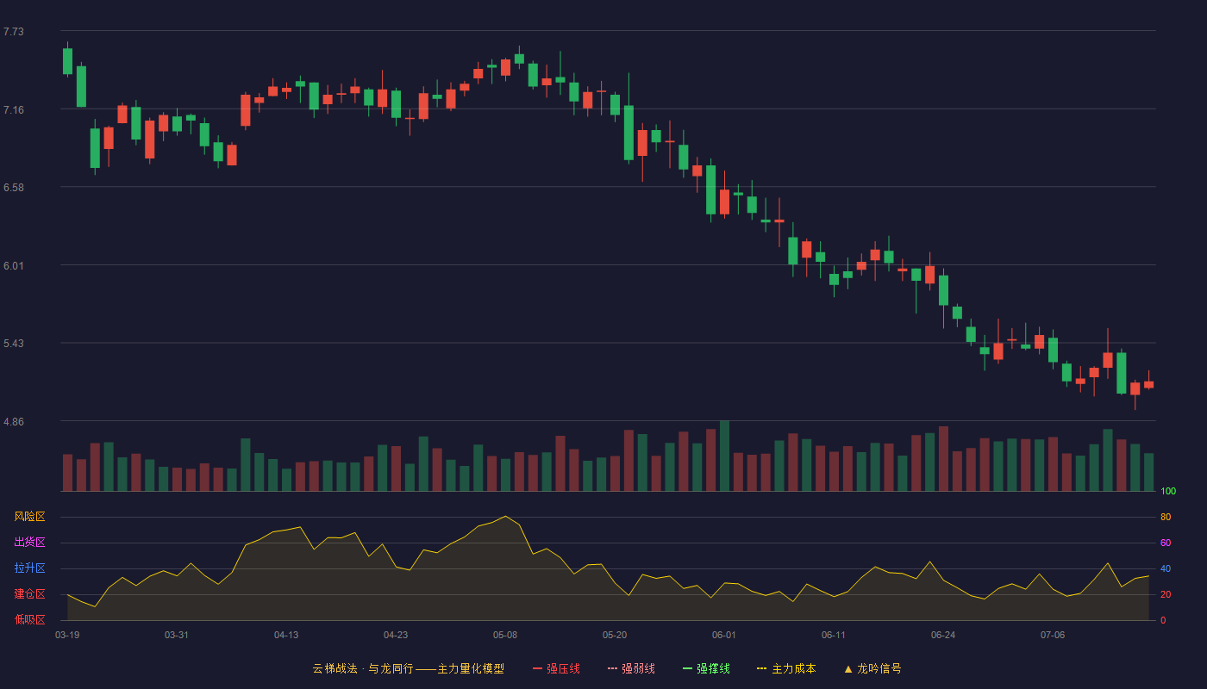Click the 7.16 price axis label
Image resolution: width=1207 pixels, height=689 pixels.
tap(14, 110)
